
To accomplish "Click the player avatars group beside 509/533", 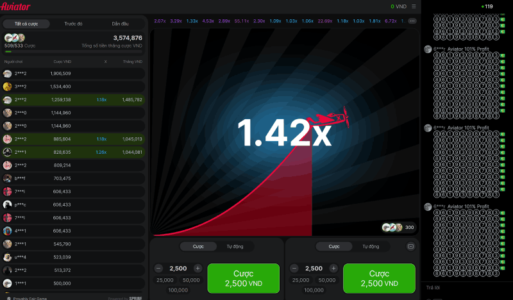I will coord(15,38).
